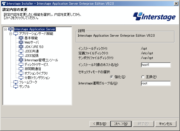Select the JDK/JRE 5.0 tree label

tap(34, 47)
